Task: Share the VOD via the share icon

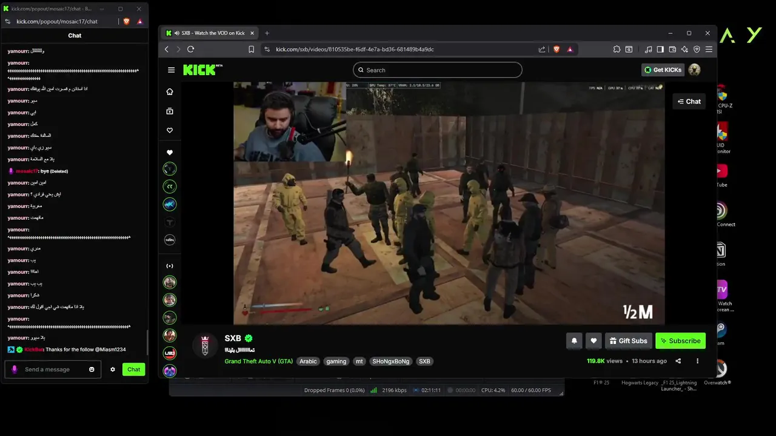Action: click(x=678, y=361)
